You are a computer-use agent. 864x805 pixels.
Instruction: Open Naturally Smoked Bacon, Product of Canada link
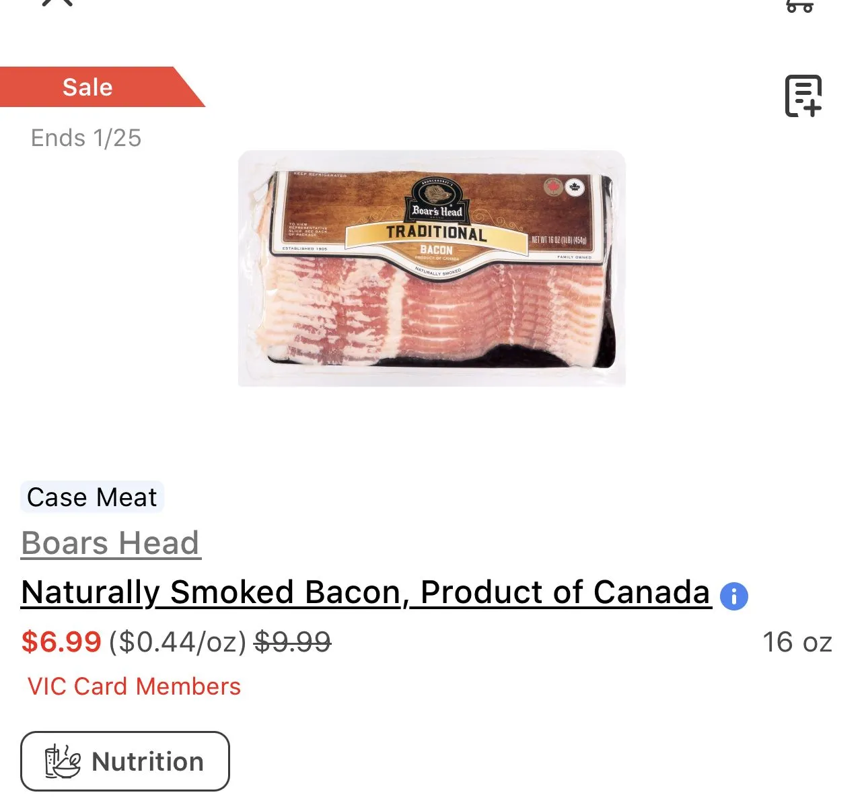point(366,592)
